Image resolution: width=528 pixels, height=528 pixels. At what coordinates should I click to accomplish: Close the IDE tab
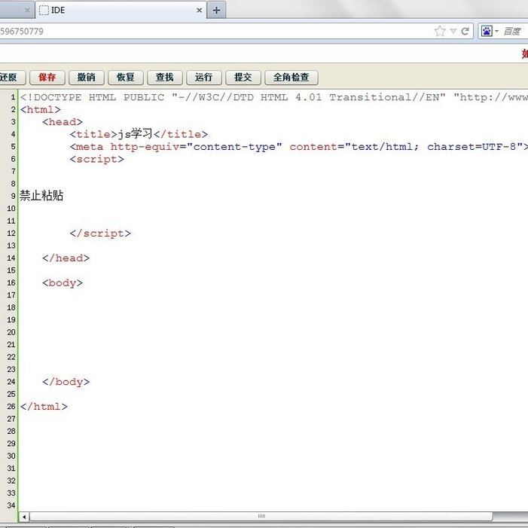200,11
